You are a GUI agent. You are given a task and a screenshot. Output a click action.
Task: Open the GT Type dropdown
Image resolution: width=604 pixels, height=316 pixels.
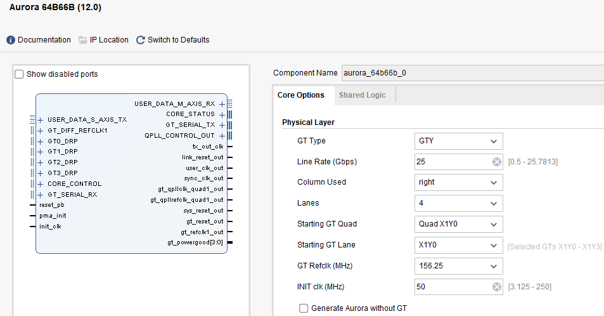click(458, 141)
